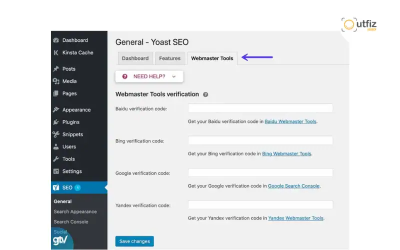
Task: Focus the Yandex verification code field
Action: point(260,204)
